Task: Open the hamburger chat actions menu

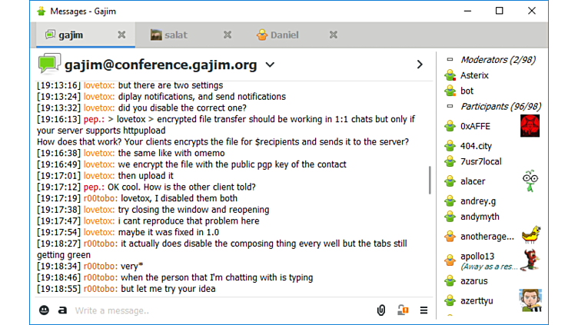Action: (x=424, y=310)
